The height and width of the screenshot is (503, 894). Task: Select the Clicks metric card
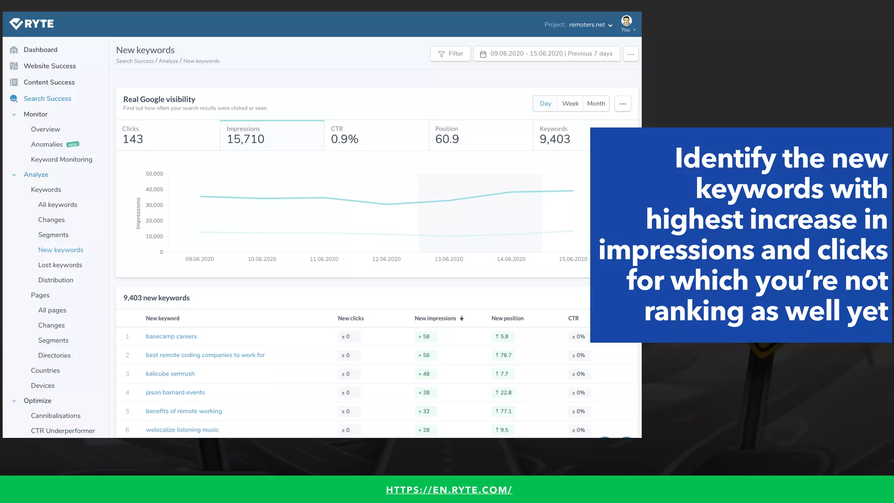point(168,135)
